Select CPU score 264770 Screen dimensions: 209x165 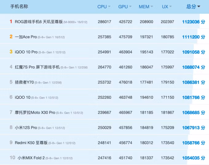(104, 67)
